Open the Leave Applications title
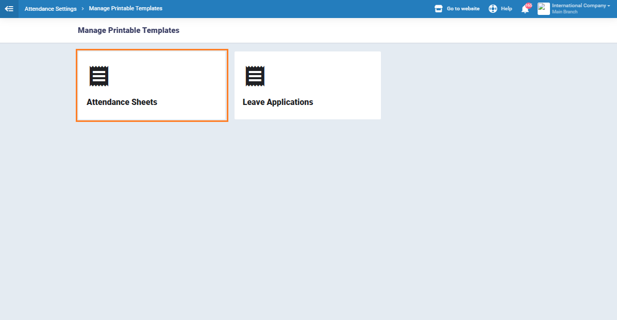 click(x=278, y=102)
